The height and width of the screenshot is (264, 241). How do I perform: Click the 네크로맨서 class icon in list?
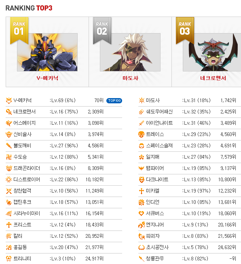point(9,112)
